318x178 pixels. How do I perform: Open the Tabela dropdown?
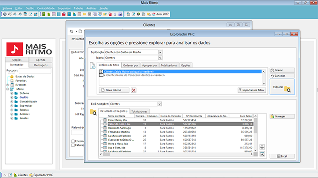tap(160, 58)
